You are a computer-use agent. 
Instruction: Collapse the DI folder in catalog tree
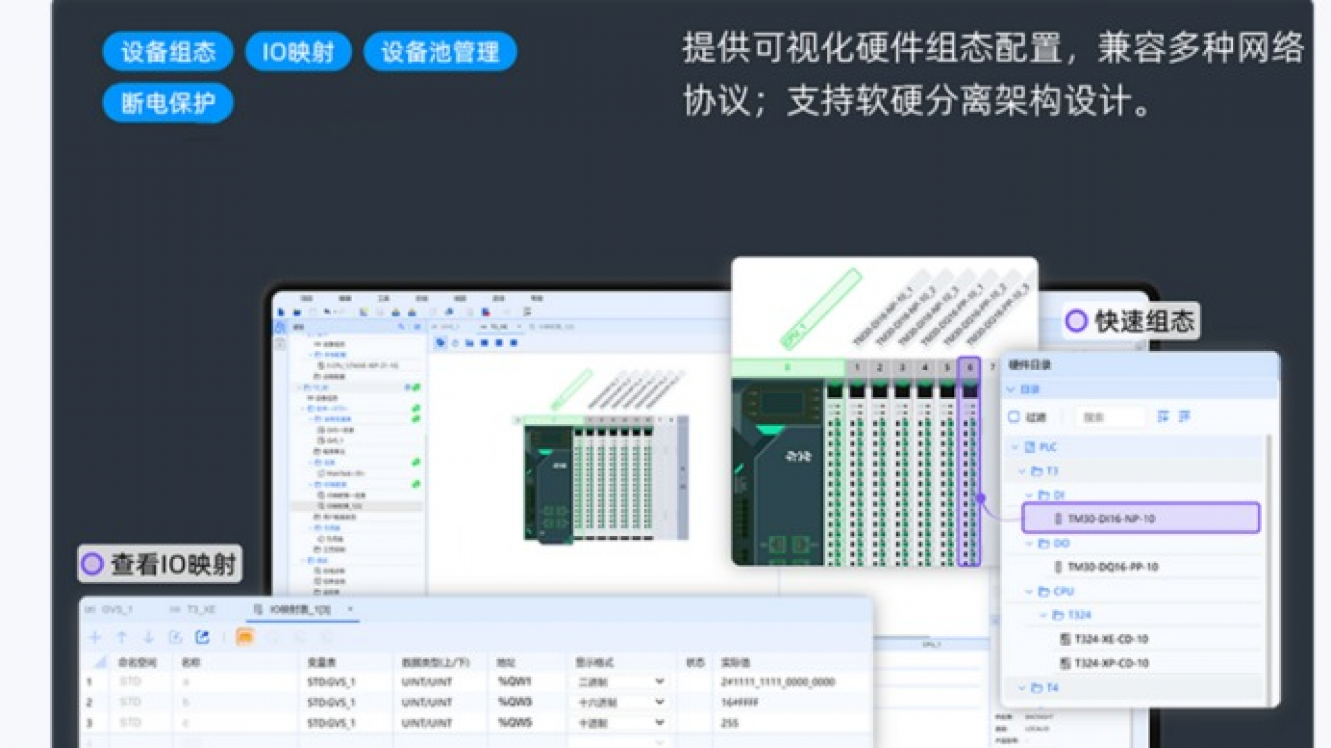point(1030,495)
